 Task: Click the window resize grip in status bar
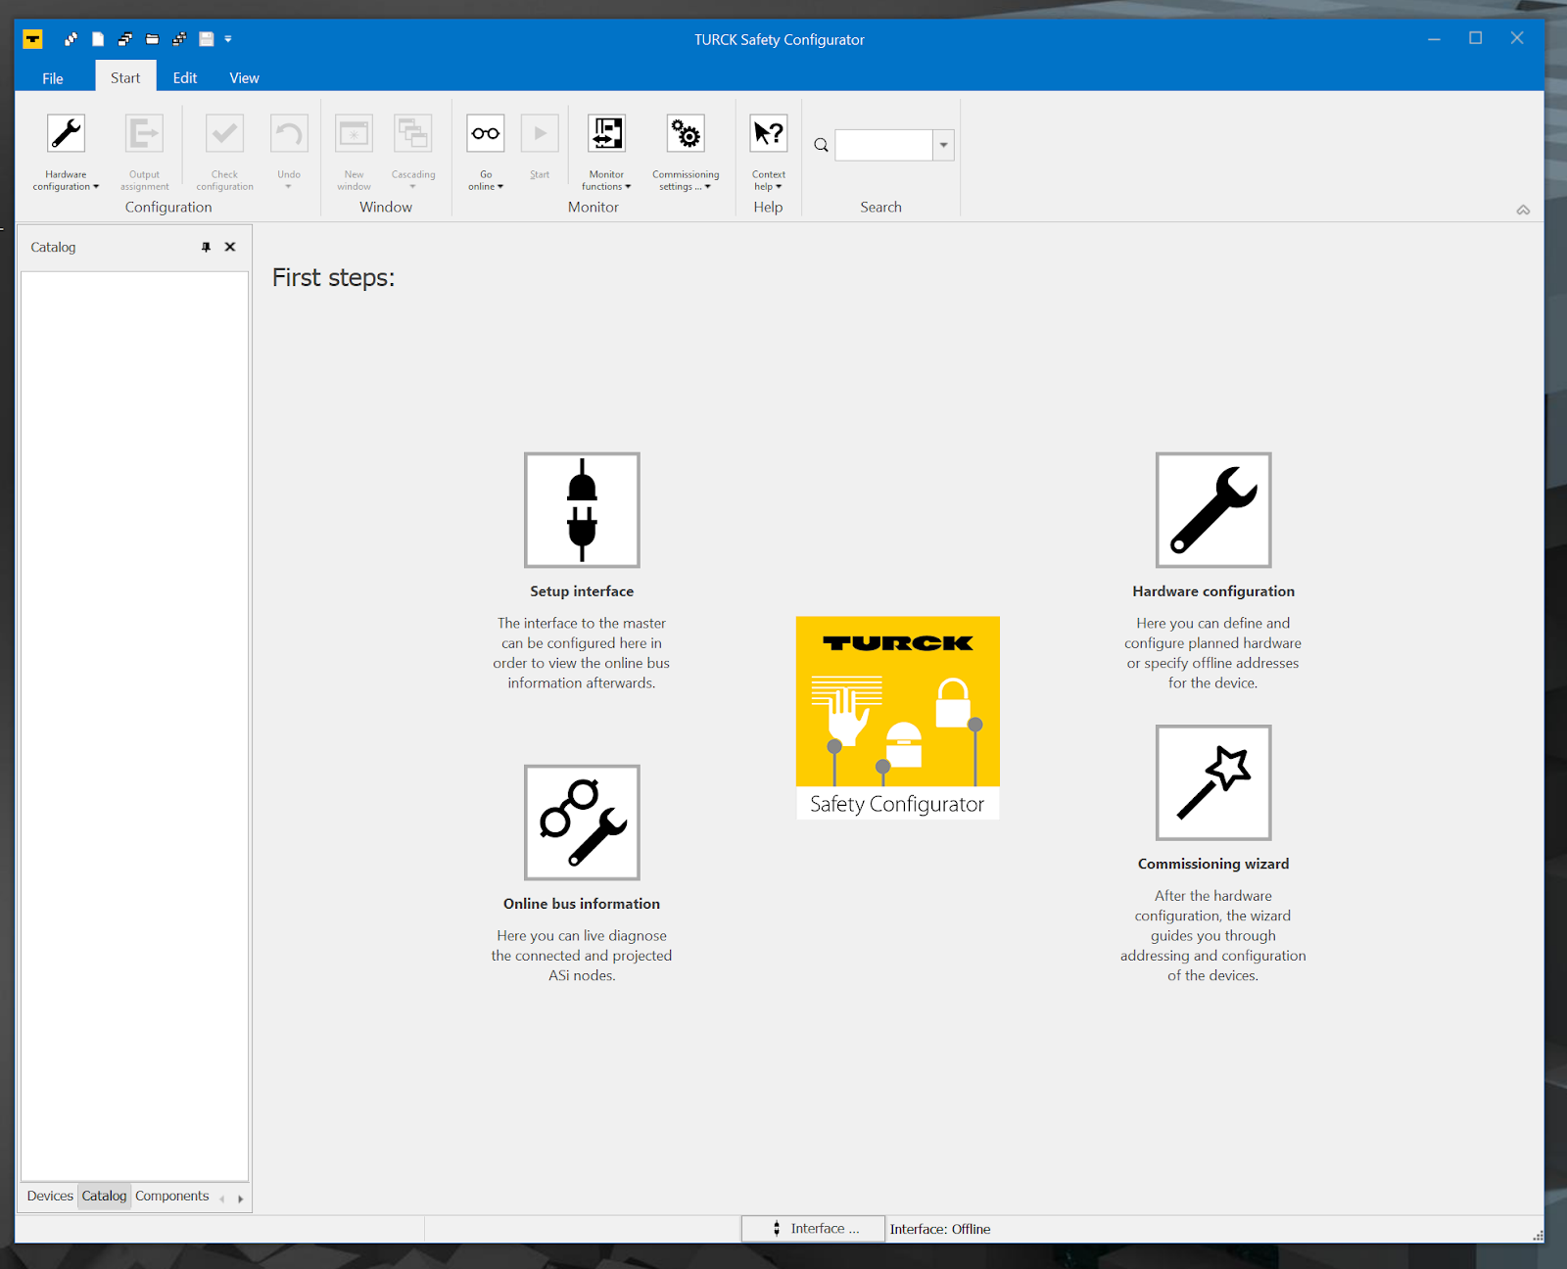coord(1538,1236)
